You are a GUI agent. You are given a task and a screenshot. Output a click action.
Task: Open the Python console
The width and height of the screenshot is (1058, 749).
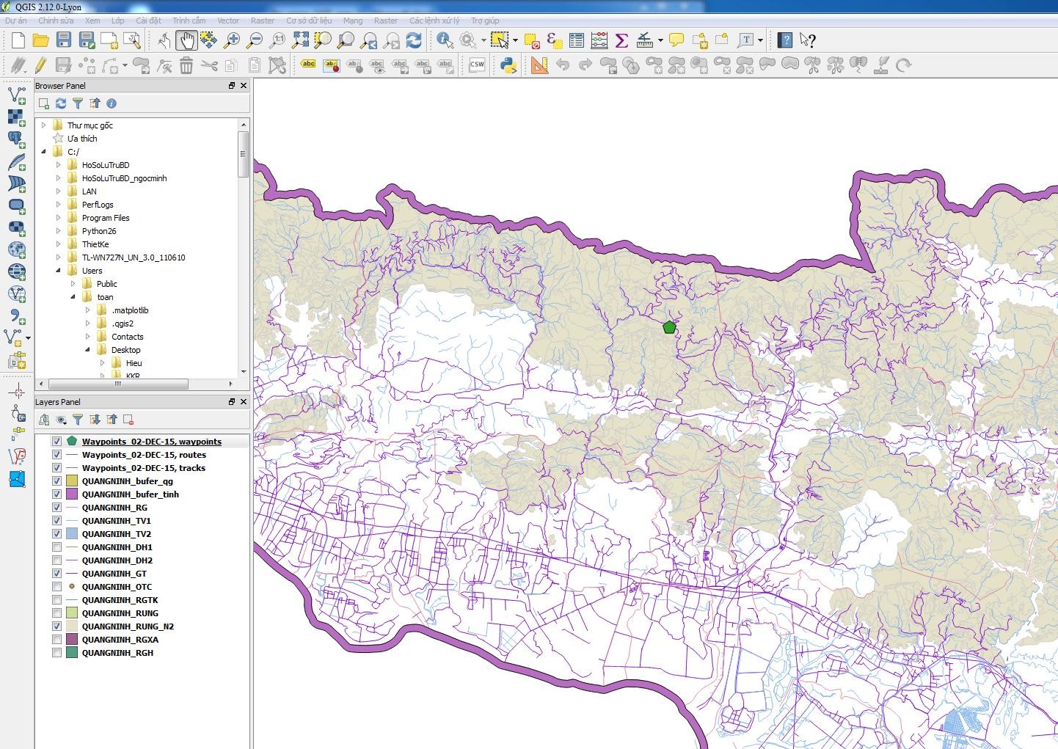508,65
